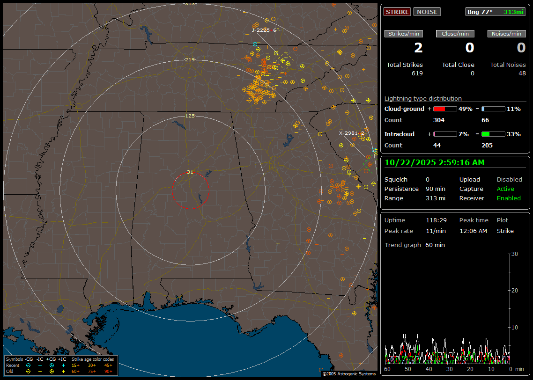Toggle the STRIKE indicator button
The image size is (533, 380).
coord(397,12)
